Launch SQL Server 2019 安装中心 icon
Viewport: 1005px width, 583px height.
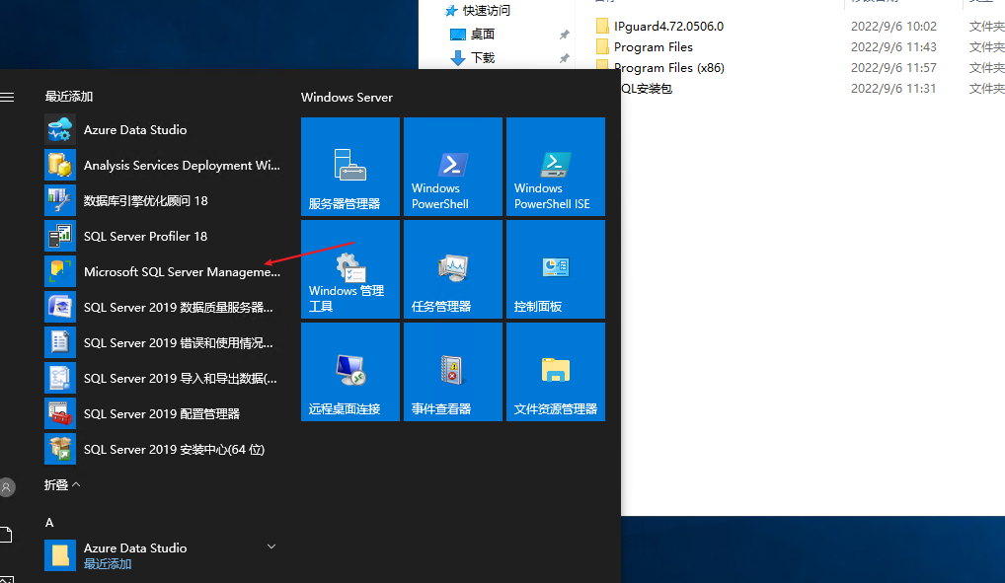coord(60,449)
